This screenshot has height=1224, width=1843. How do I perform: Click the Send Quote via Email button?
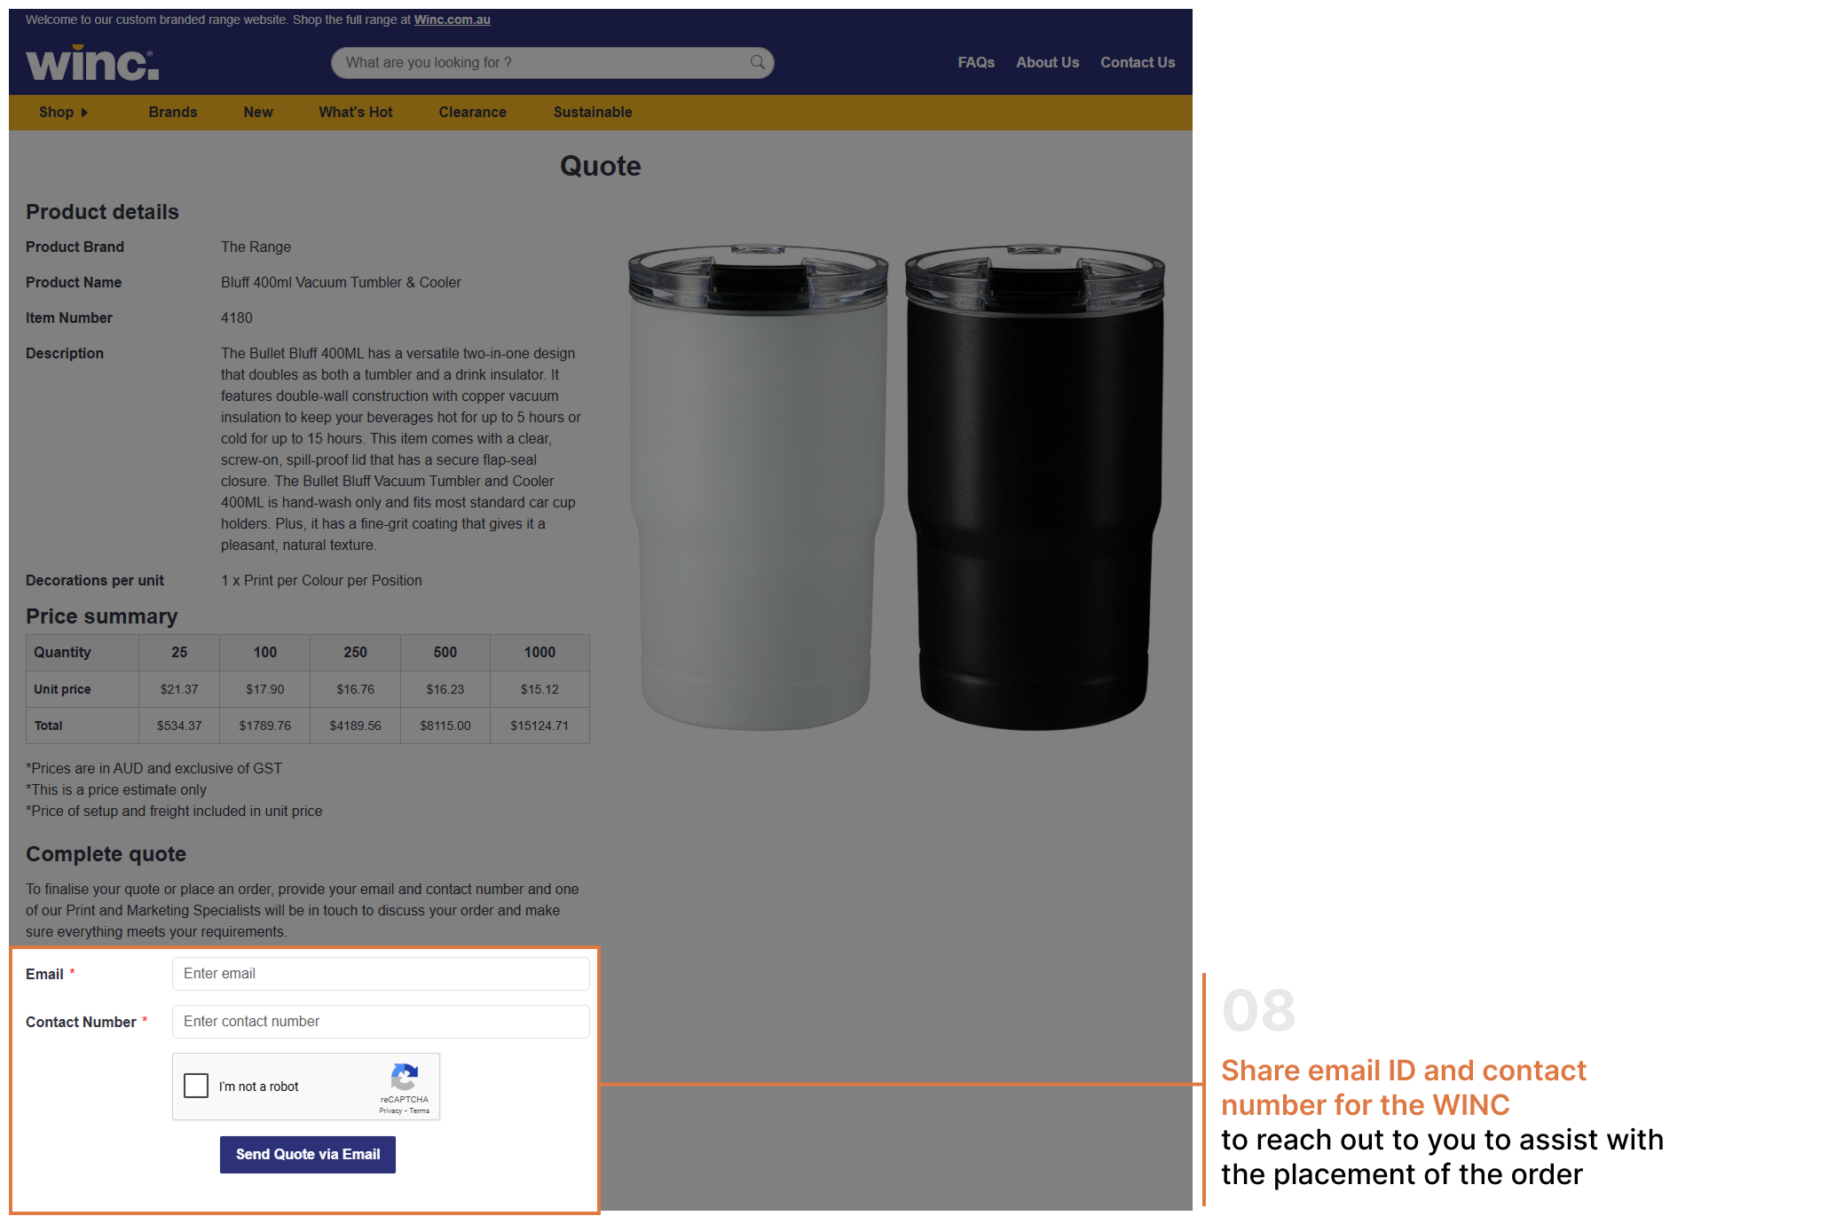coord(308,1155)
